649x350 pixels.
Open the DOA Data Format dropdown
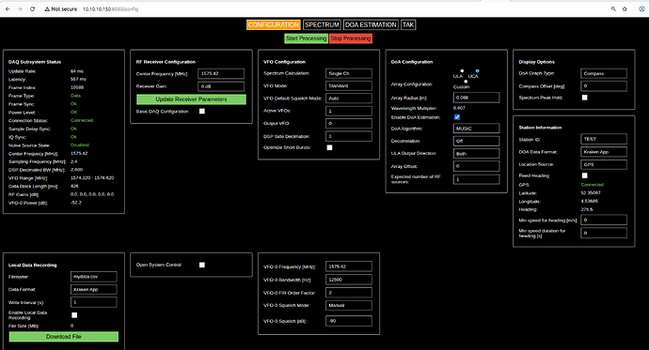[x=604, y=152]
